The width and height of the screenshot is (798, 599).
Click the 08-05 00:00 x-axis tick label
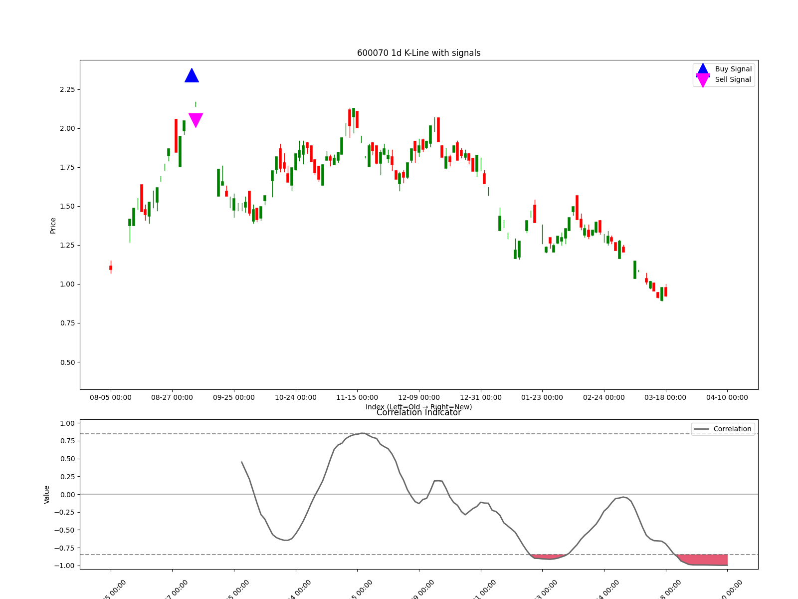click(111, 398)
